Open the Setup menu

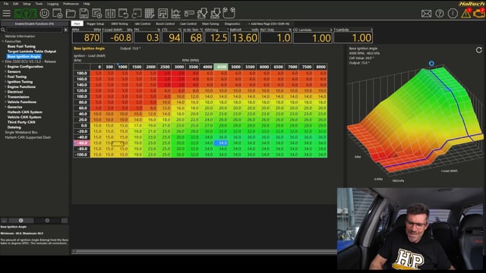pos(27,4)
